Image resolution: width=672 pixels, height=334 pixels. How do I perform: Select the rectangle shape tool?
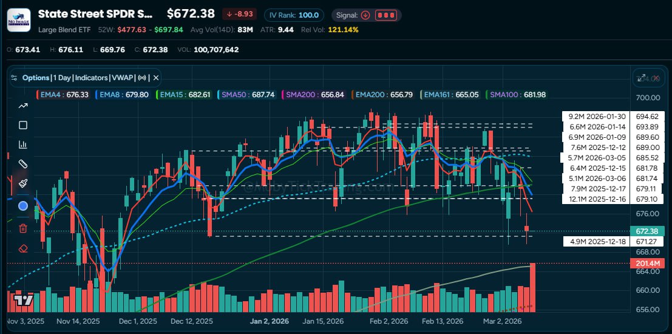[x=23, y=125]
